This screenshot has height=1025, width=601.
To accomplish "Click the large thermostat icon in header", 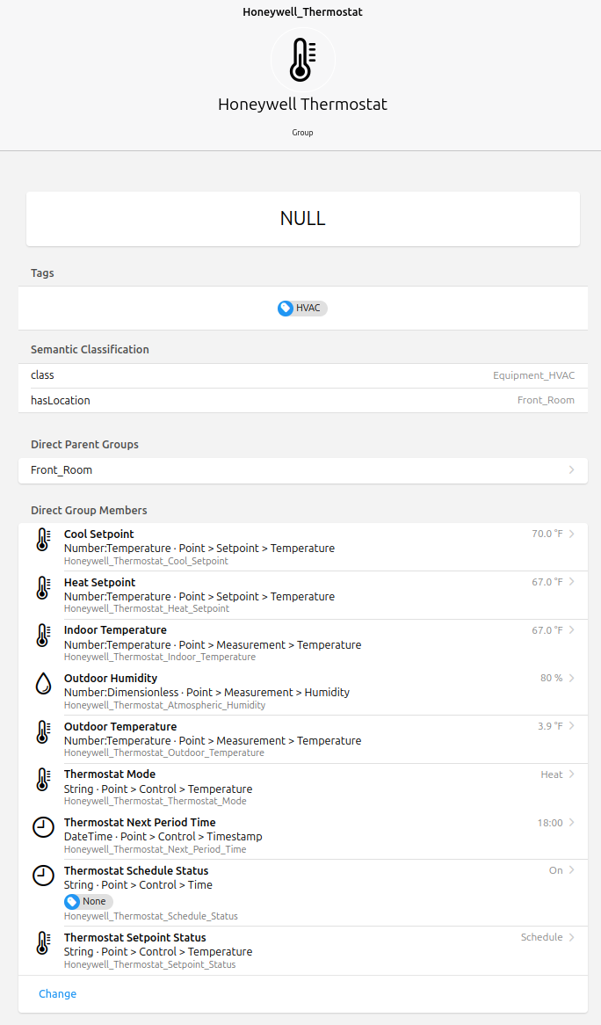I will tap(302, 59).
